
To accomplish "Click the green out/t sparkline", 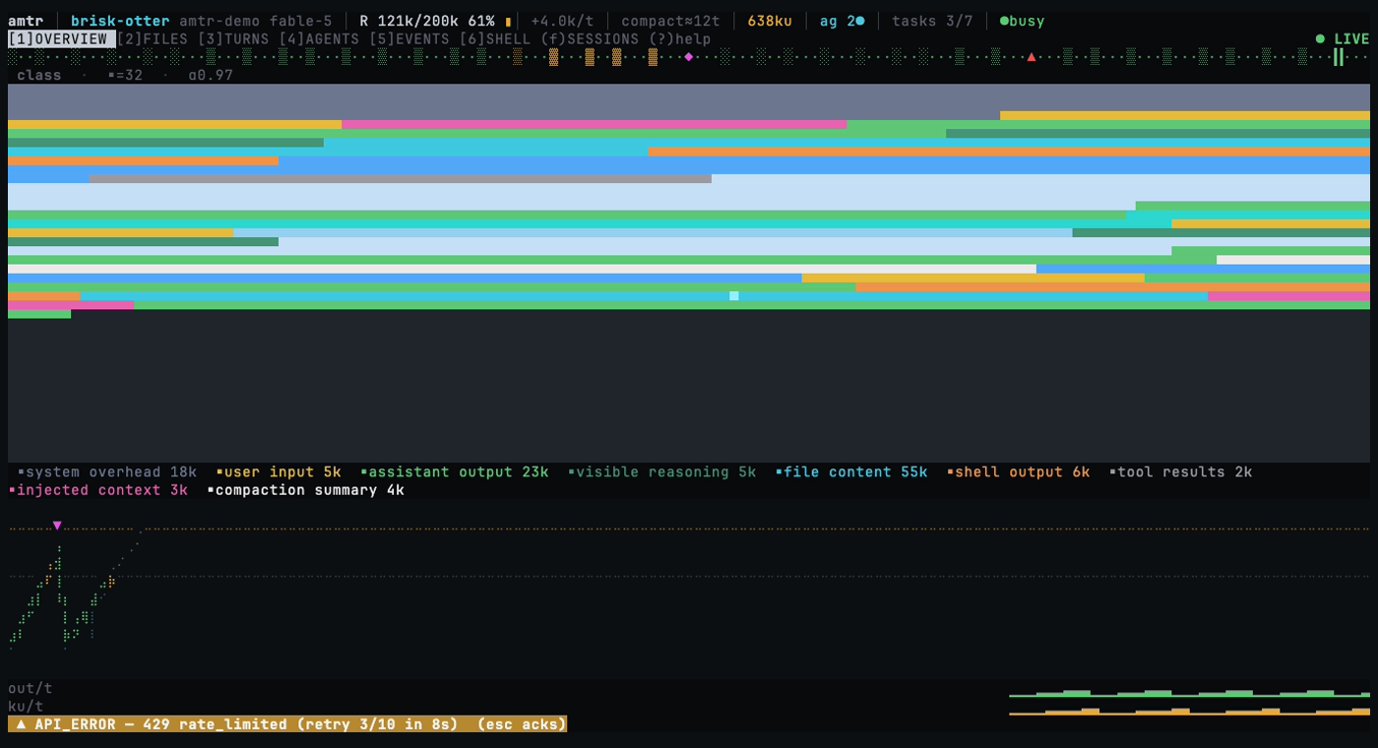I will (x=1189, y=693).
